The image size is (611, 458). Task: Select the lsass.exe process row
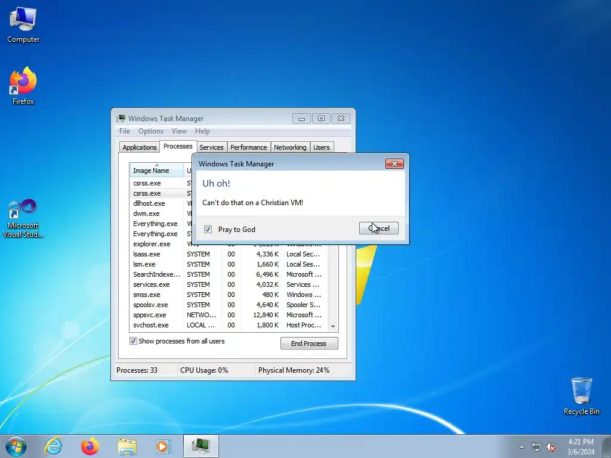tap(229, 254)
